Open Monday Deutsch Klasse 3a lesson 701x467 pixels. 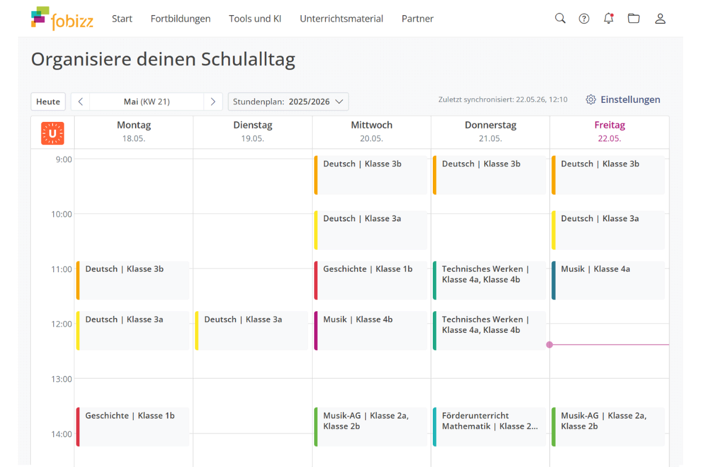tap(133, 330)
